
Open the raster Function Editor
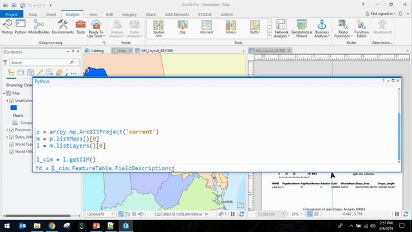pyautogui.click(x=362, y=28)
